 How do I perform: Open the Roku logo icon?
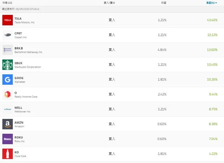[8, 139]
